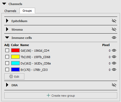Viewport: 121px width, 102px height.
Task: Collapse the Immune cells group
Action: (7, 38)
